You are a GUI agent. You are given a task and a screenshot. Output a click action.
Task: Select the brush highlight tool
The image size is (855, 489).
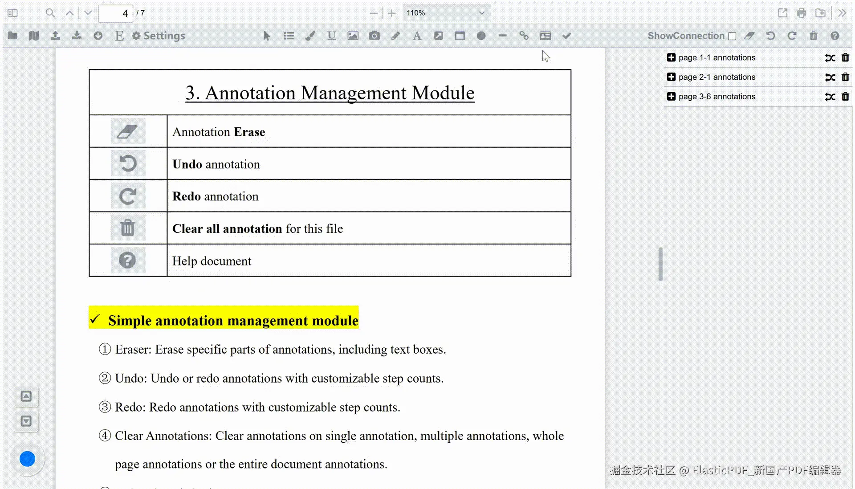point(310,36)
